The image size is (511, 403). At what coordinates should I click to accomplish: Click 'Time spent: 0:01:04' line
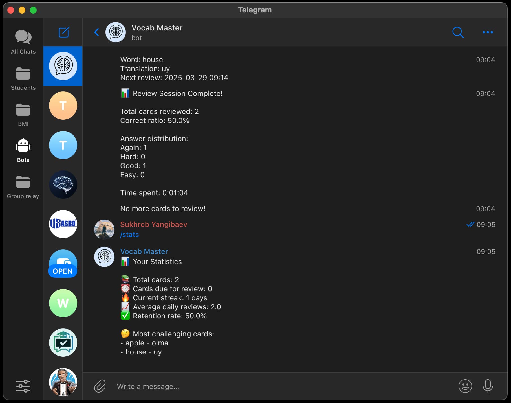[154, 193]
